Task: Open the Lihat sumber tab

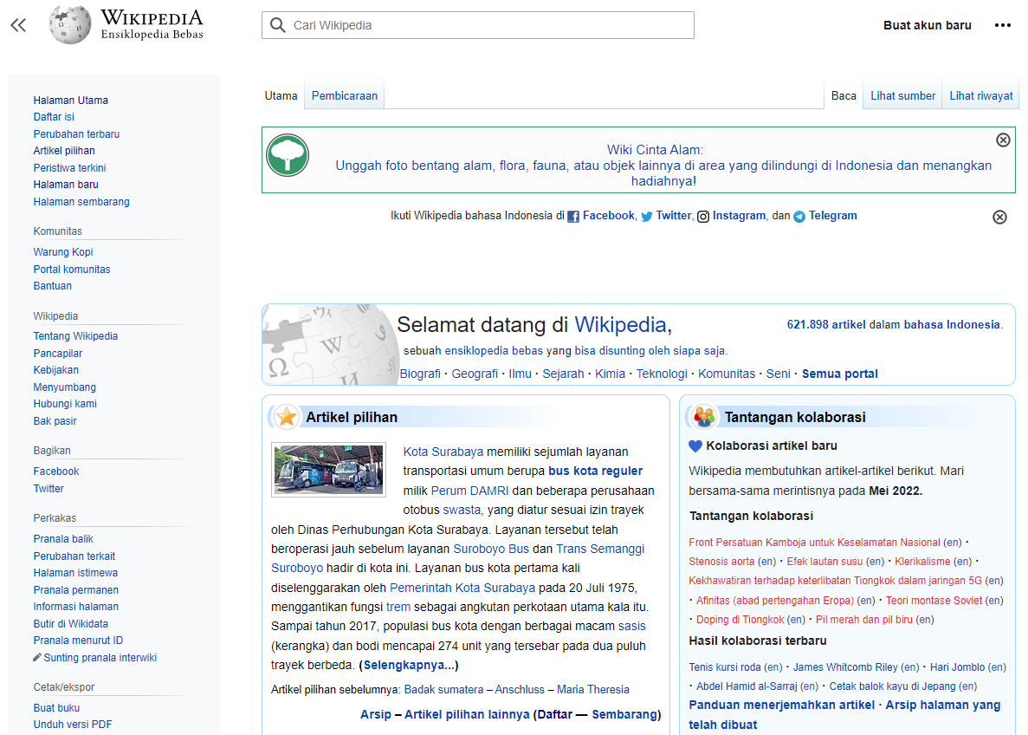Action: 902,96
